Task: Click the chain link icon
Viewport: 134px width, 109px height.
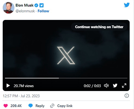Action: [x=52, y=106]
